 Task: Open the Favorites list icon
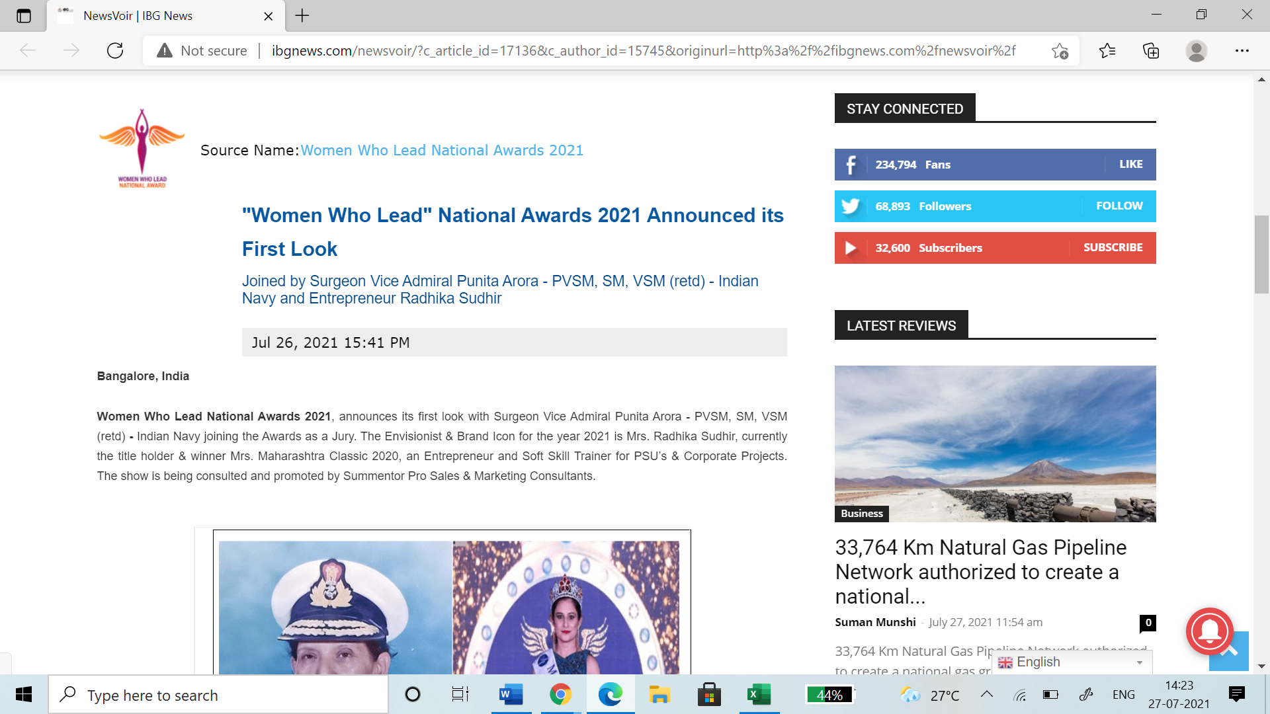coord(1107,50)
